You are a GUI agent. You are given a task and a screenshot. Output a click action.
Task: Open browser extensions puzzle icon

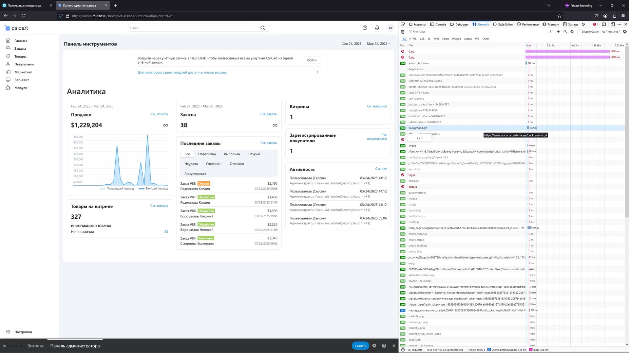(614, 16)
